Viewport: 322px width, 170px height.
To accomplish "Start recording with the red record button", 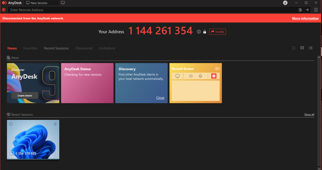I will [214, 76].
